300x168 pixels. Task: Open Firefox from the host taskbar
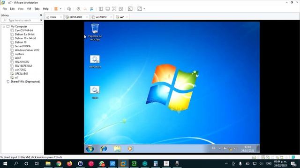coord(69,164)
